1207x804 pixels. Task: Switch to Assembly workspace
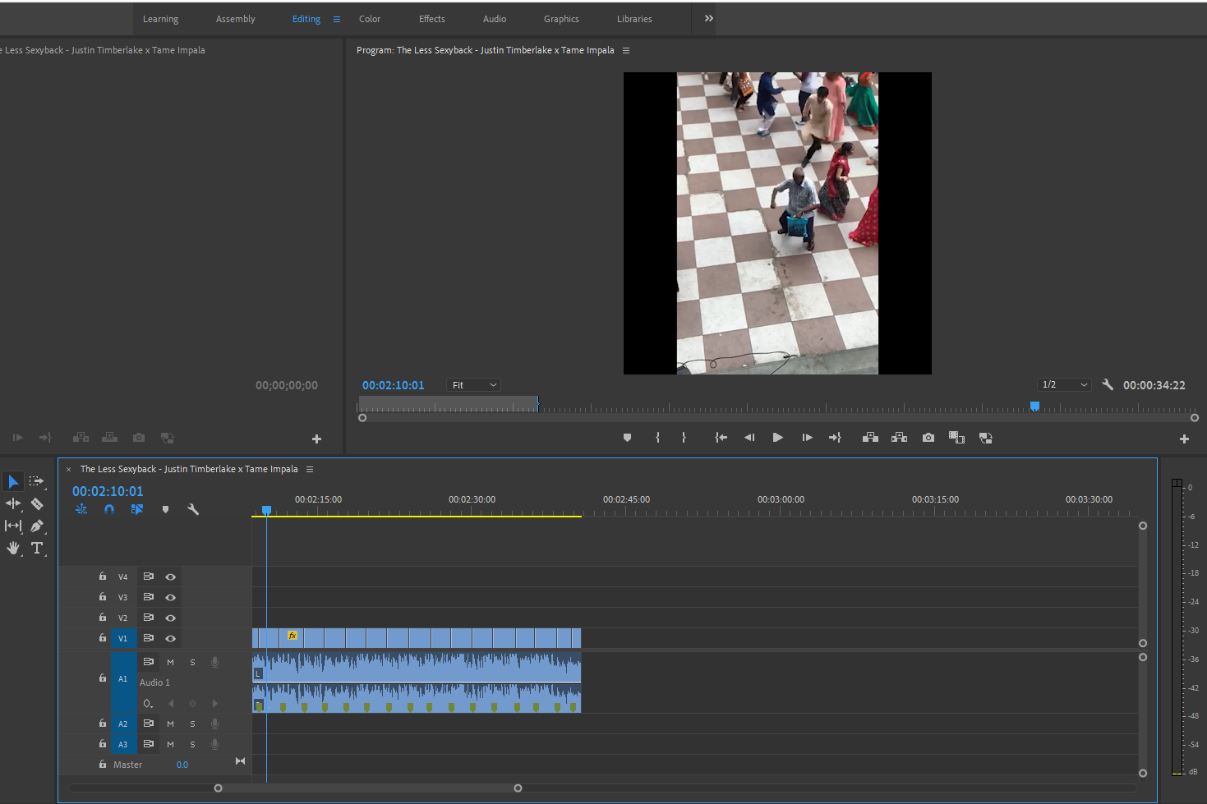(x=235, y=19)
